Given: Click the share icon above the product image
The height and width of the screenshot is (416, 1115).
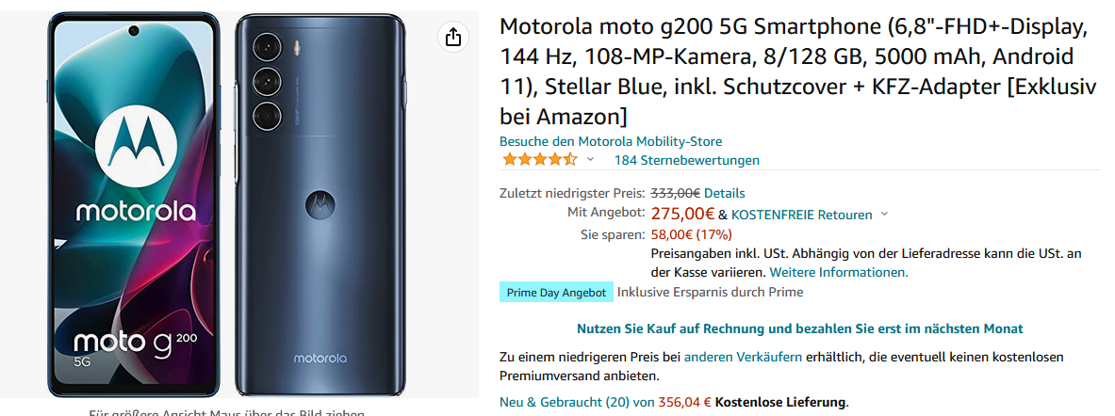Looking at the screenshot, I should pyautogui.click(x=453, y=37).
